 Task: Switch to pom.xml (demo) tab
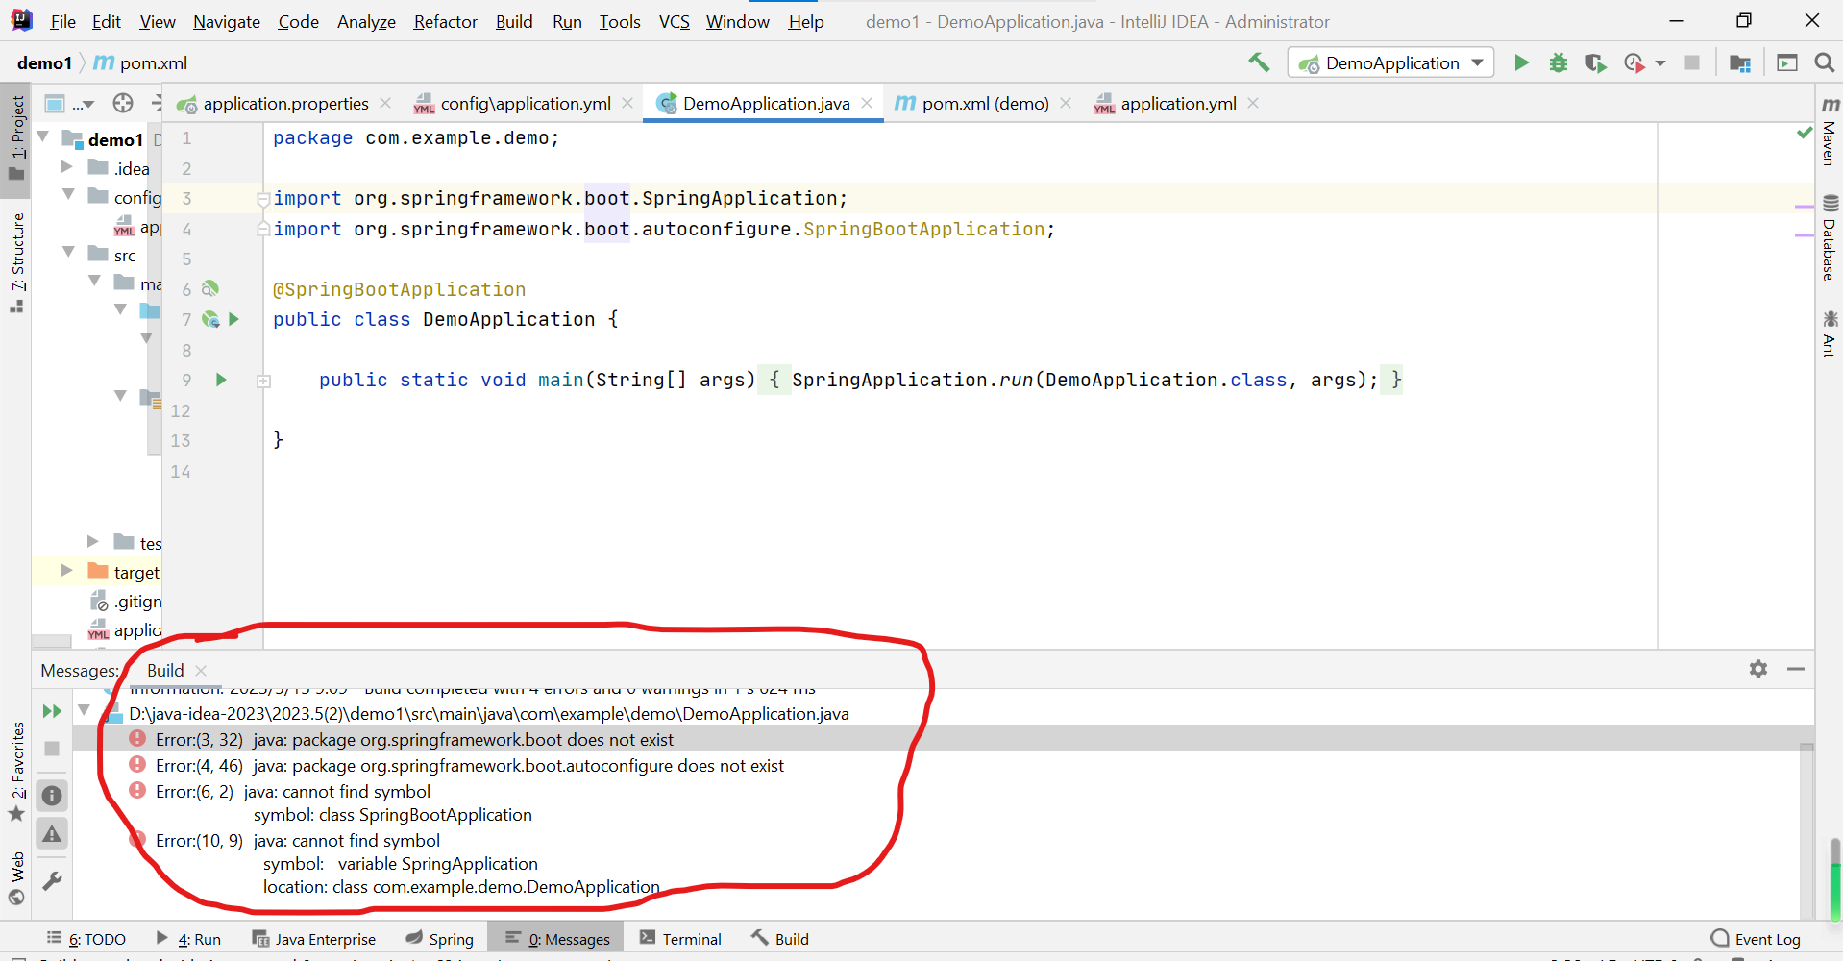pos(984,103)
